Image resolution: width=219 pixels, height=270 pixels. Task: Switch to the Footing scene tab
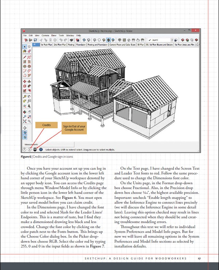pyautogui.click(x=71, y=45)
